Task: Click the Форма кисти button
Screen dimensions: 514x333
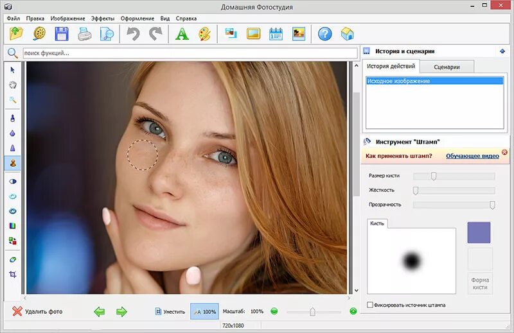Action: [x=480, y=284]
